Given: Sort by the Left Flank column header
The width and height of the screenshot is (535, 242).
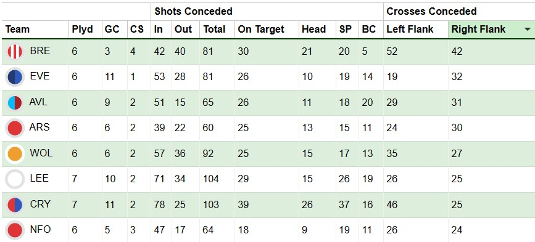Looking at the screenshot, I should (410, 30).
